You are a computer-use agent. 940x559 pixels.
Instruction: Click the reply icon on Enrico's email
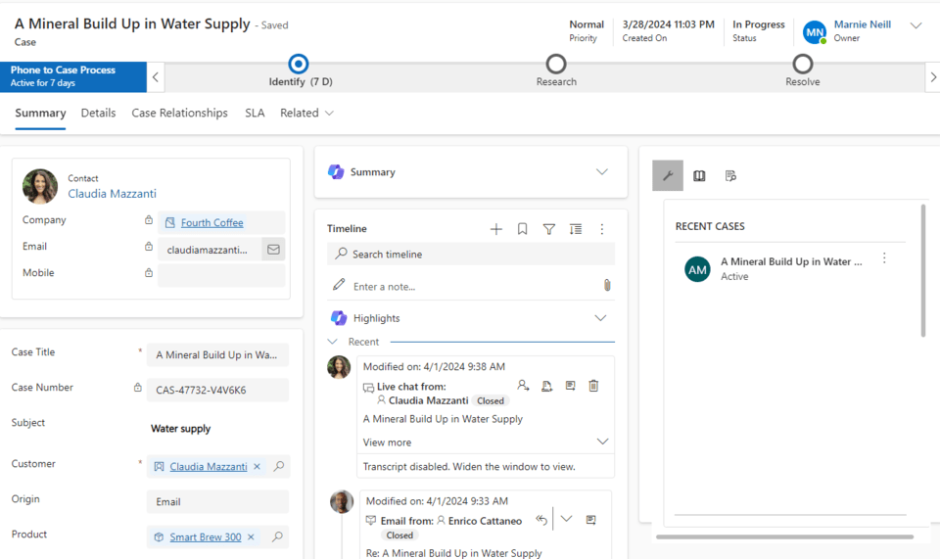[541, 521]
